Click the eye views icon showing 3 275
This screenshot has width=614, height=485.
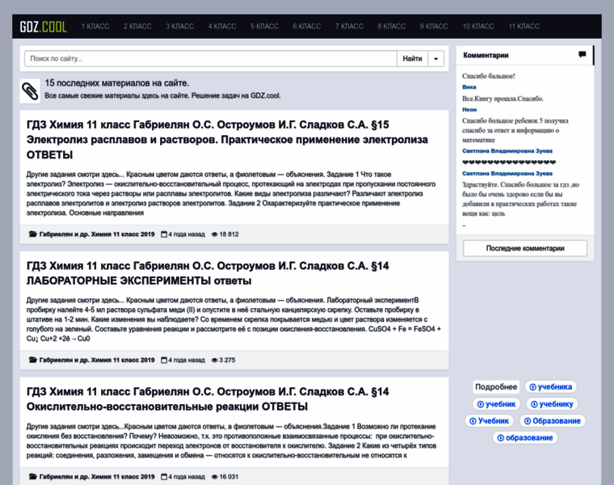click(x=215, y=360)
